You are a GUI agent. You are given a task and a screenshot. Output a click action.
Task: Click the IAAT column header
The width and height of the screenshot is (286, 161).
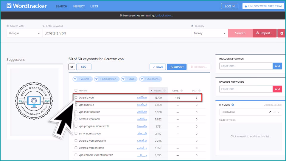point(195,91)
